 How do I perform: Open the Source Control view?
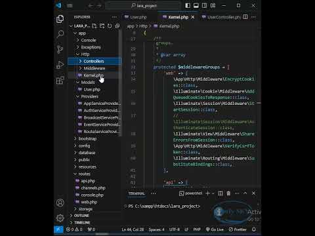click(x=60, y=49)
